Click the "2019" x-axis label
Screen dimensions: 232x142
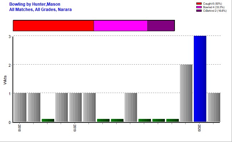[75, 128]
